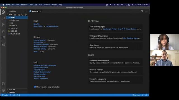Open the Run menu
The height and width of the screenshot is (100, 179).
tap(40, 5)
